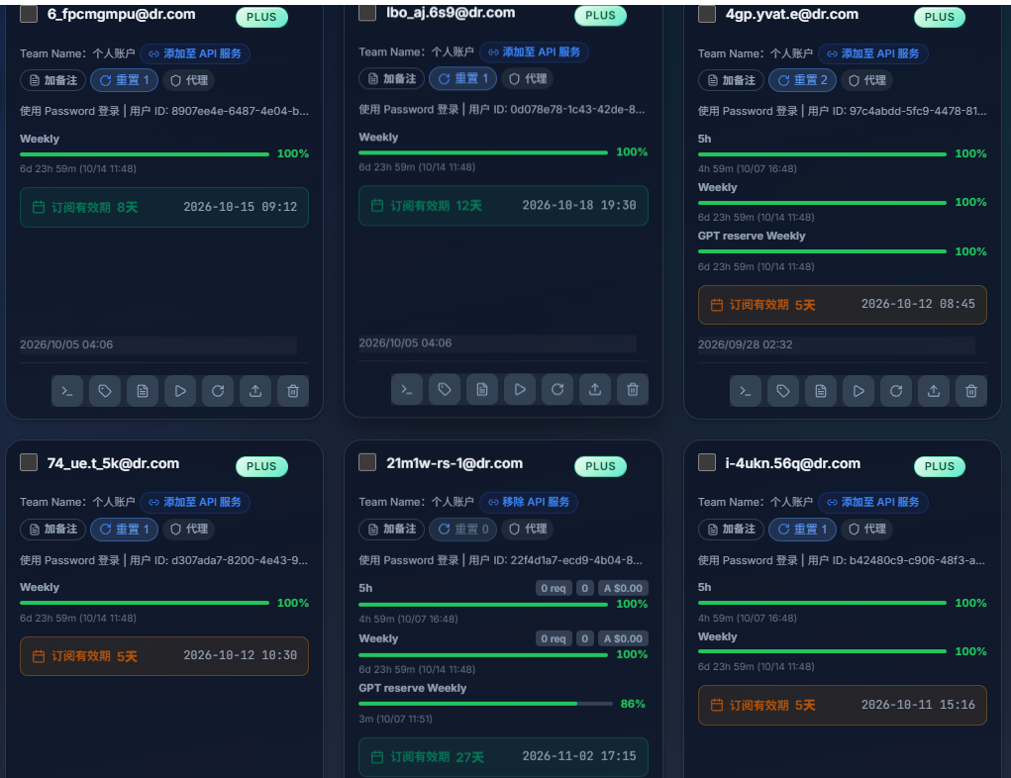Click tag icon on 6_fpcmgmpu@dr.com card

tap(105, 391)
